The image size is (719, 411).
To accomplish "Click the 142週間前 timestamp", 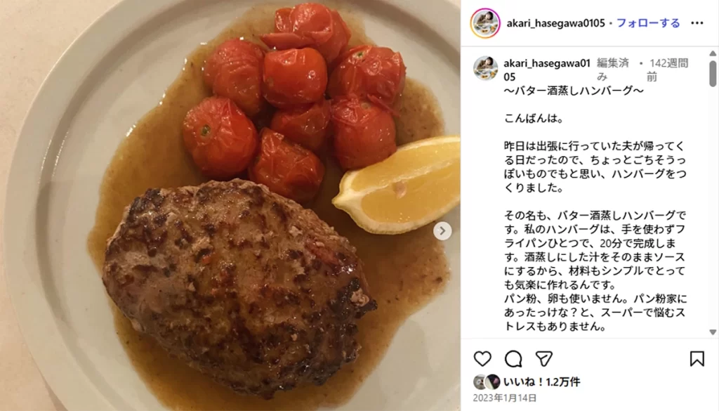I will coord(667,70).
